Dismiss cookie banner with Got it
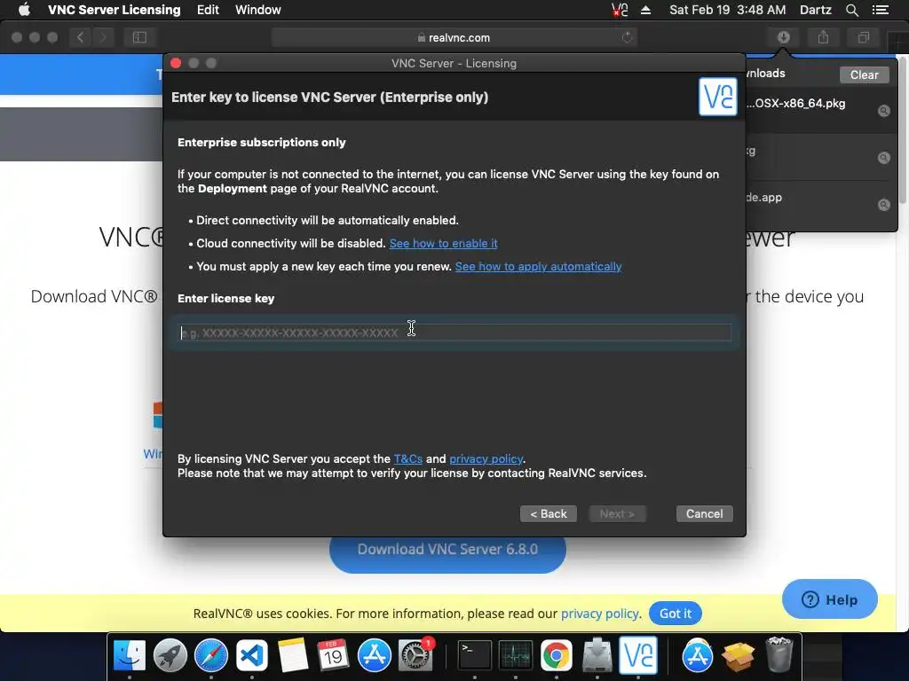Screen dimensions: 909x681 click(676, 614)
